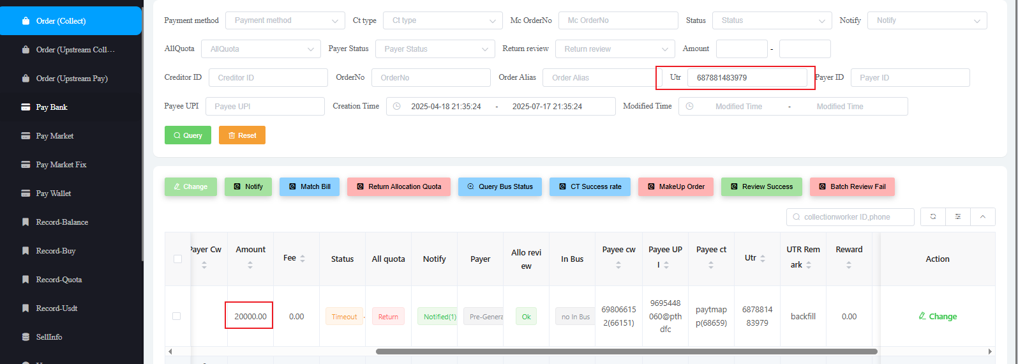This screenshot has height=364, width=1018.
Task: Sort table by Fee column
Action: click(303, 259)
